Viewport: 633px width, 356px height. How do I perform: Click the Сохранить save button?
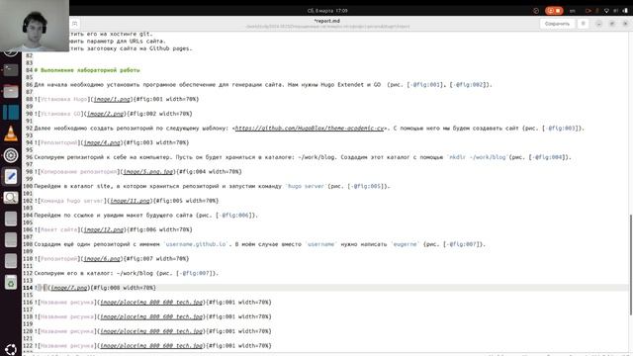[557, 24]
